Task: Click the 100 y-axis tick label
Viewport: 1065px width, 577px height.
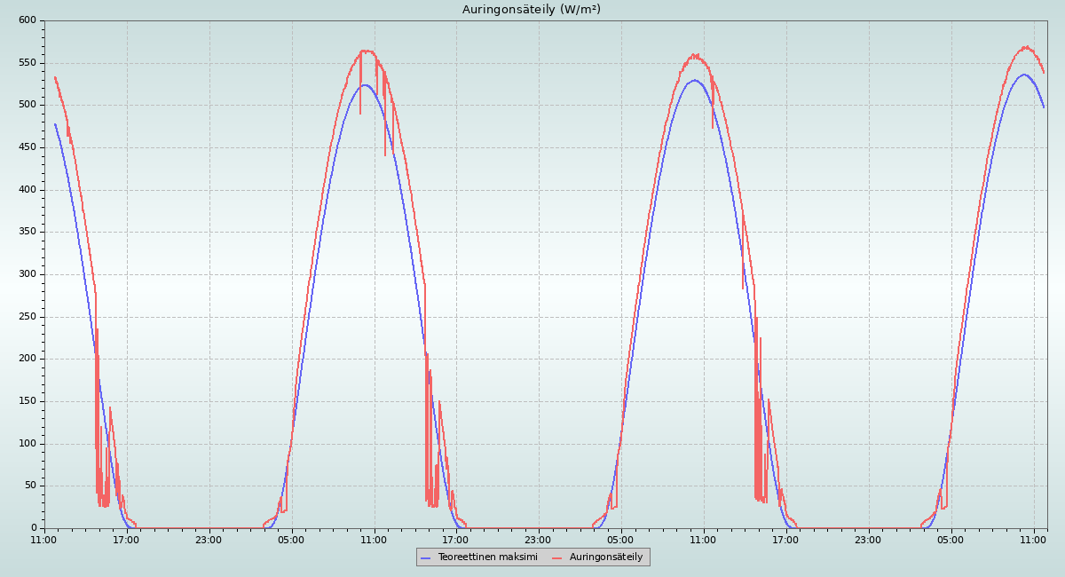Action: (x=28, y=444)
